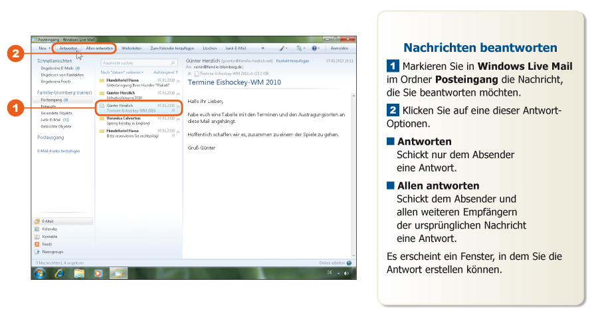Toggle flag on Veronica Calverton message
This screenshot has height=319, width=598.
(178, 119)
